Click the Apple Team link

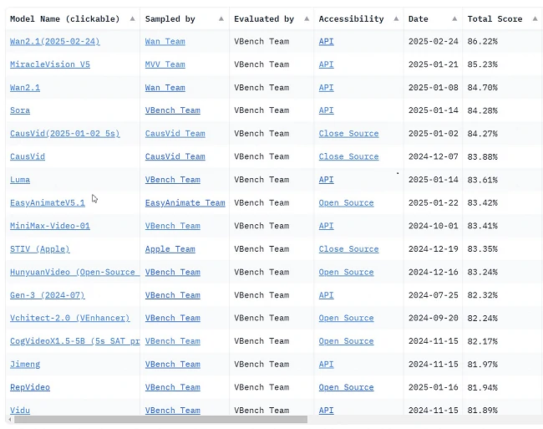click(170, 249)
